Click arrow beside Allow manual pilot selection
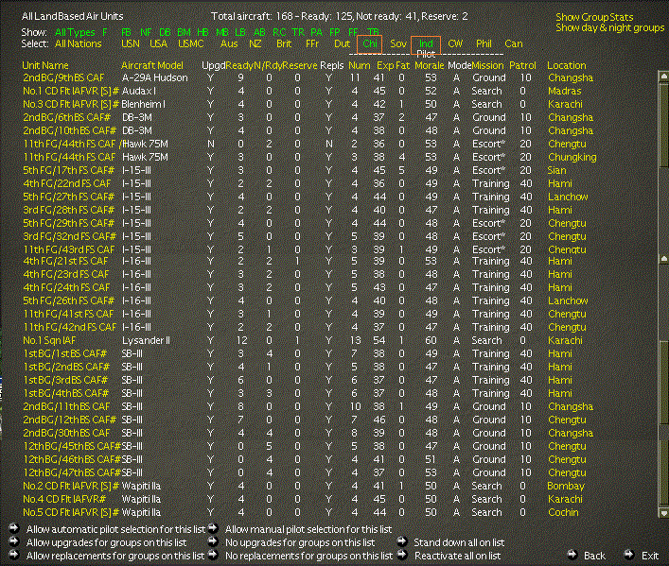 point(213,528)
